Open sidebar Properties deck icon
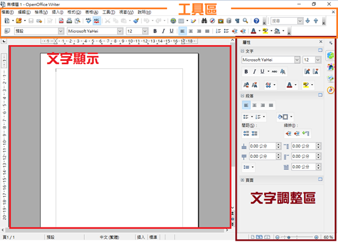Screen dimensions: 338x242 click(x=331, y=55)
